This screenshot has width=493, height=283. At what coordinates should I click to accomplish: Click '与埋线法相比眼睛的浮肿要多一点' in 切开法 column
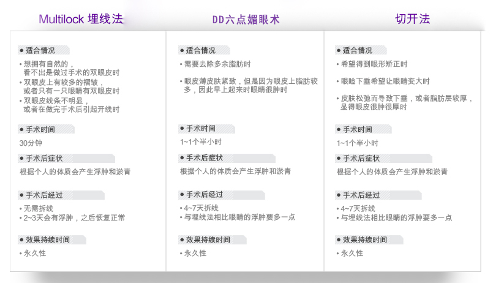[x=396, y=217]
